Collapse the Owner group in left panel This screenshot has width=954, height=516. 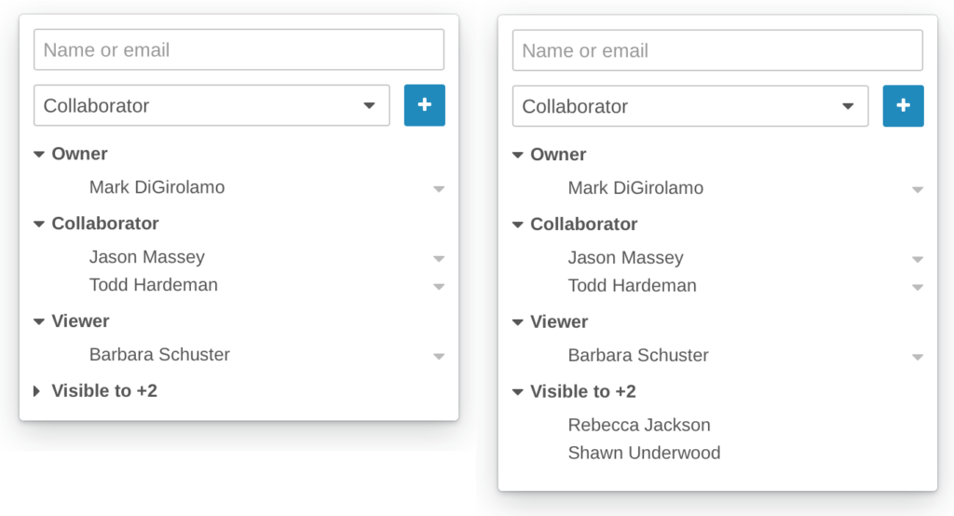(x=39, y=155)
